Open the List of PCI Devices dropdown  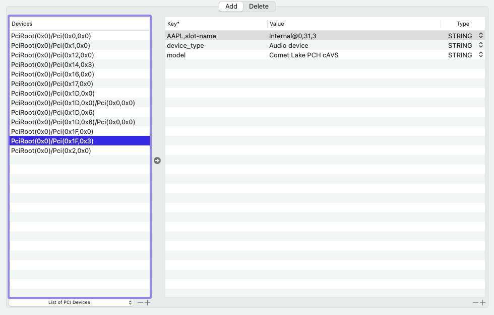click(71, 302)
